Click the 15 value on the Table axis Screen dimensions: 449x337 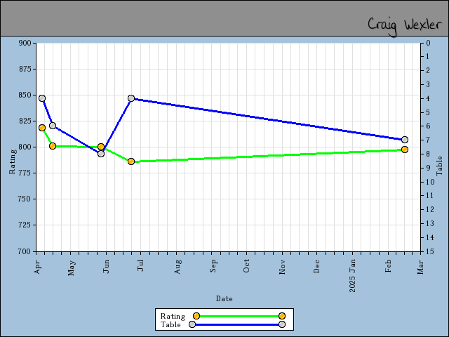428,251
